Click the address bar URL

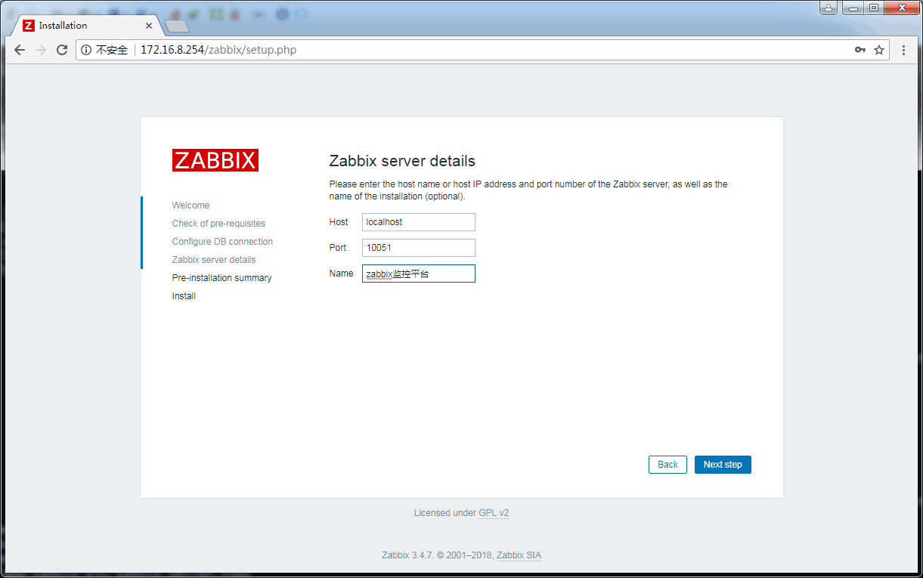click(x=218, y=50)
